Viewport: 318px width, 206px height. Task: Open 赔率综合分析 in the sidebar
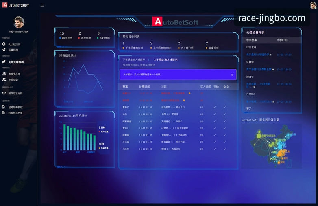pos(15,93)
